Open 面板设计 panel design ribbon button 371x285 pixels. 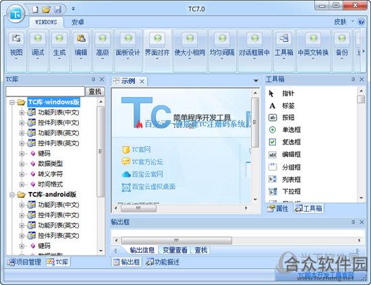click(128, 50)
